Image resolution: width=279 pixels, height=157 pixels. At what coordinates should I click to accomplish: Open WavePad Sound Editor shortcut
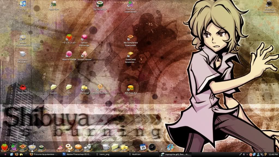269,7
